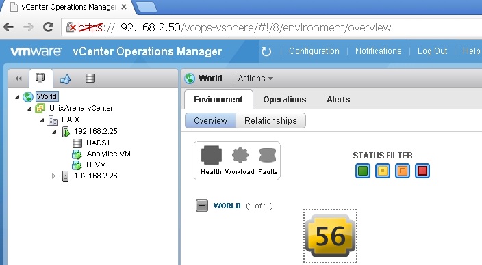Toggle the yellow status filter
Viewport: 482px width, 265px height.
(383, 171)
